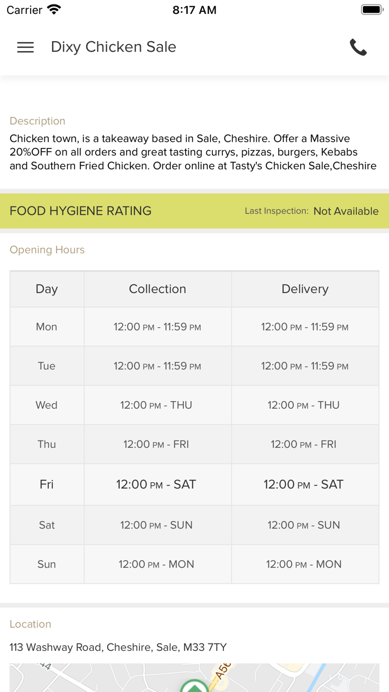Viewport: 389px width, 692px height.
Task: Select the Collection column header
Action: [157, 289]
